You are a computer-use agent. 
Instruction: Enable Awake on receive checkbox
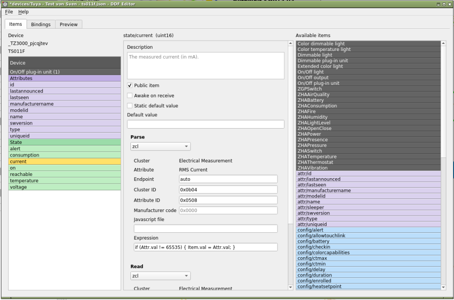(130, 96)
